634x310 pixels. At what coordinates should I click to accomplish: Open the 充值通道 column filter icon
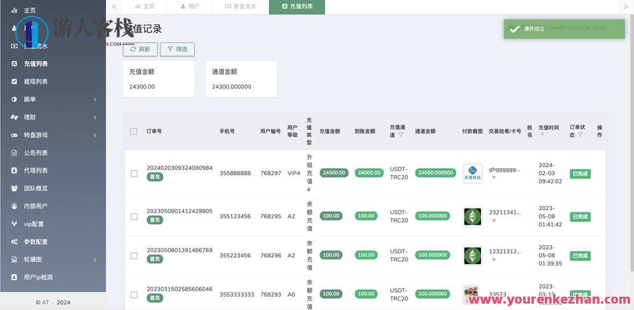(x=401, y=135)
